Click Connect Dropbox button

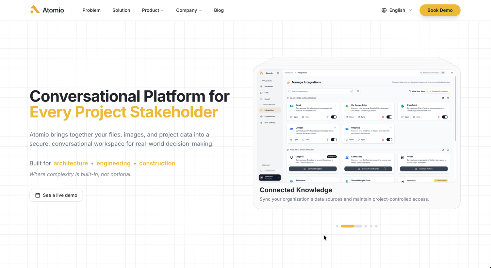point(313,169)
